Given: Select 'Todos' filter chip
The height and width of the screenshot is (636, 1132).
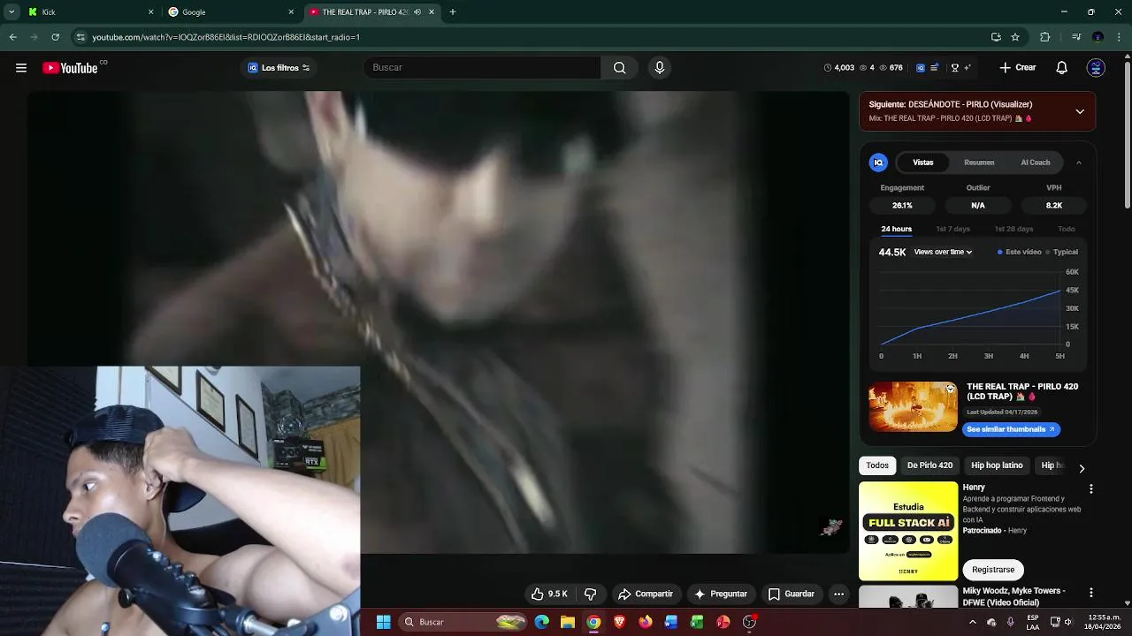Looking at the screenshot, I should [877, 466].
